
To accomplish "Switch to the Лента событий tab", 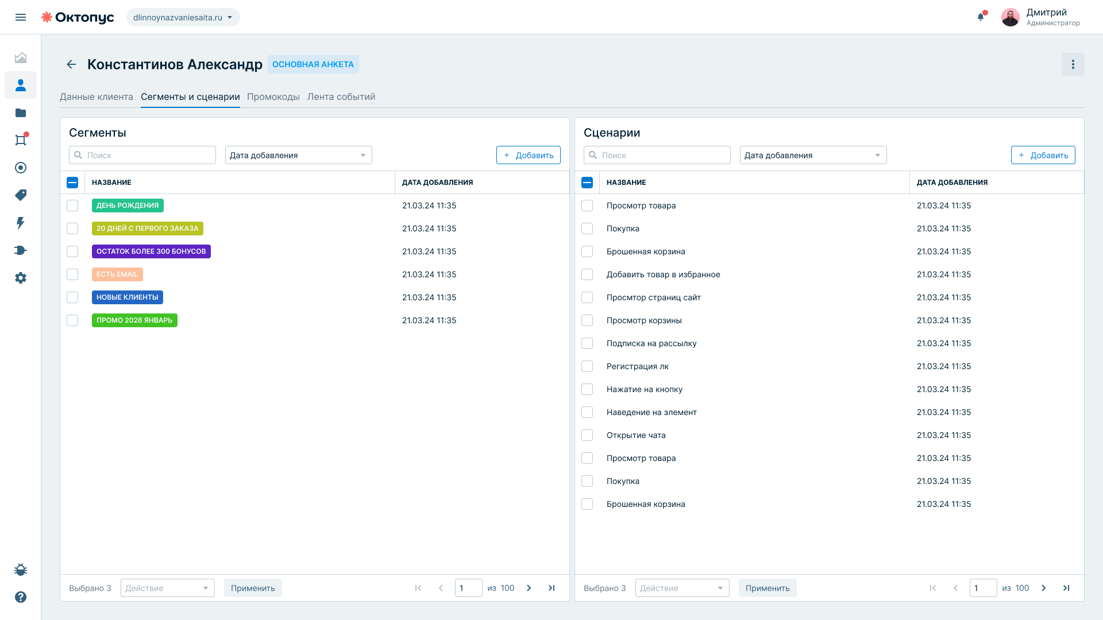I will point(341,96).
